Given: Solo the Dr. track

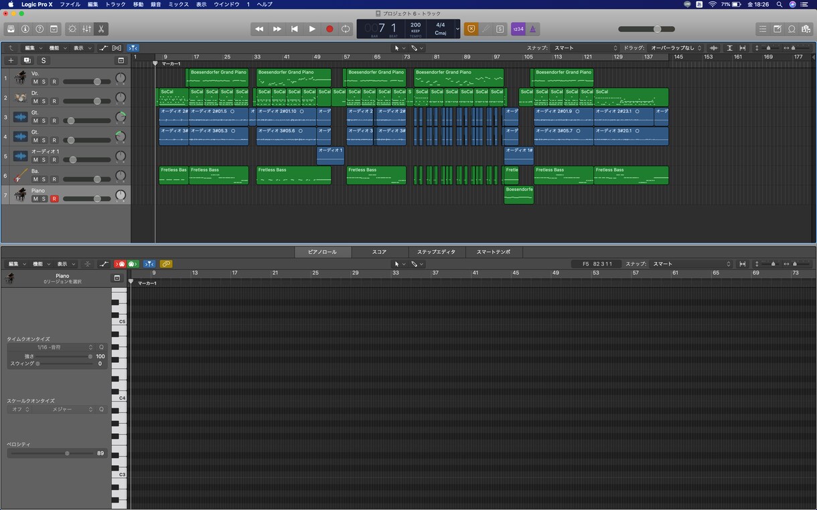Looking at the screenshot, I should click(x=44, y=101).
